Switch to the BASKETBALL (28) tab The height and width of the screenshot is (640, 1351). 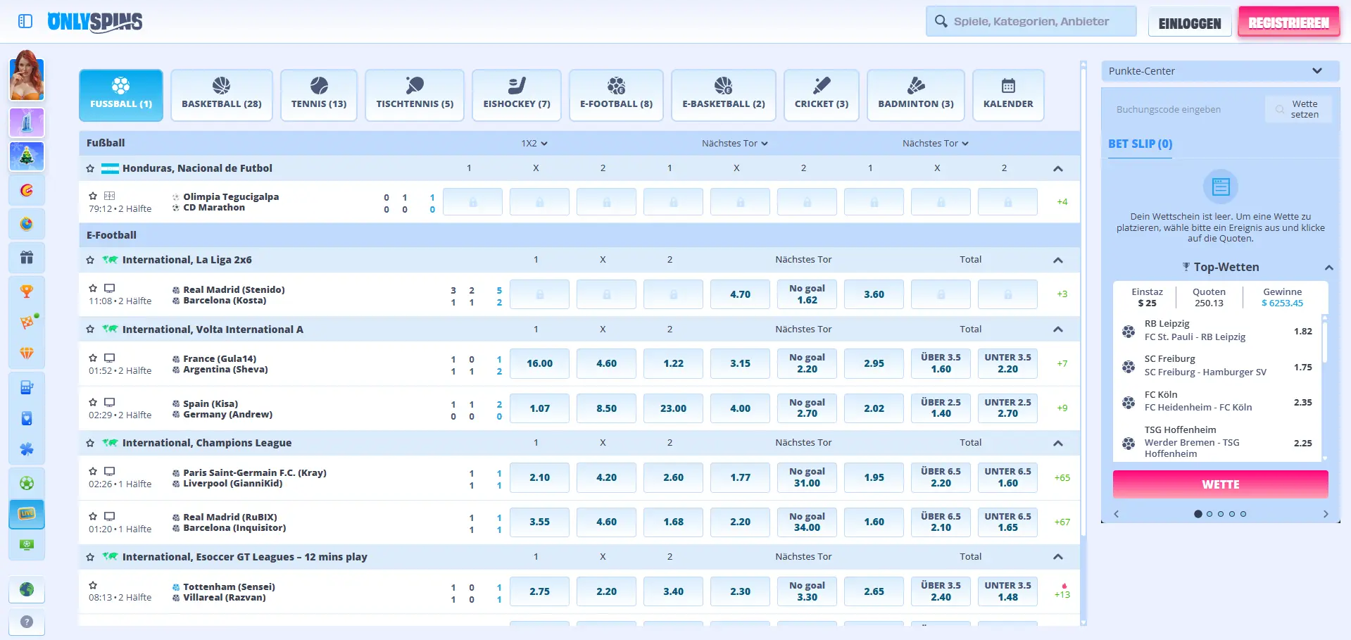[x=221, y=95]
